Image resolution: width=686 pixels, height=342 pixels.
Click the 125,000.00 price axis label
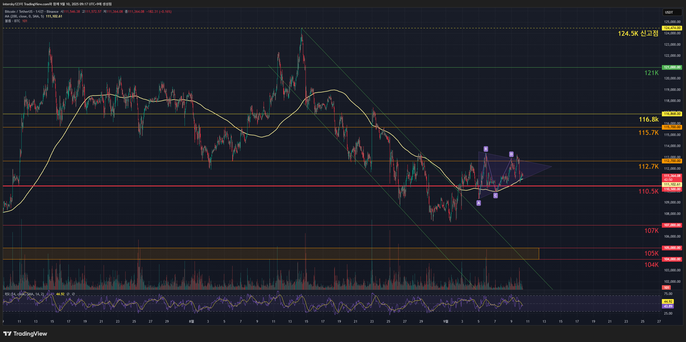(x=672, y=22)
